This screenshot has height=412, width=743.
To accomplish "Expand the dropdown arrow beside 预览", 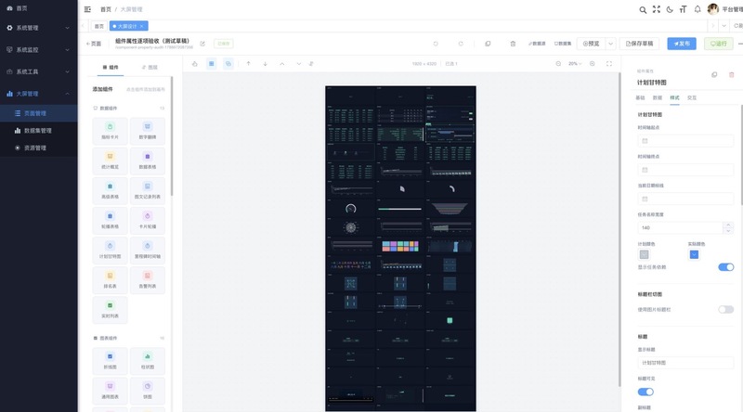I will pos(610,44).
